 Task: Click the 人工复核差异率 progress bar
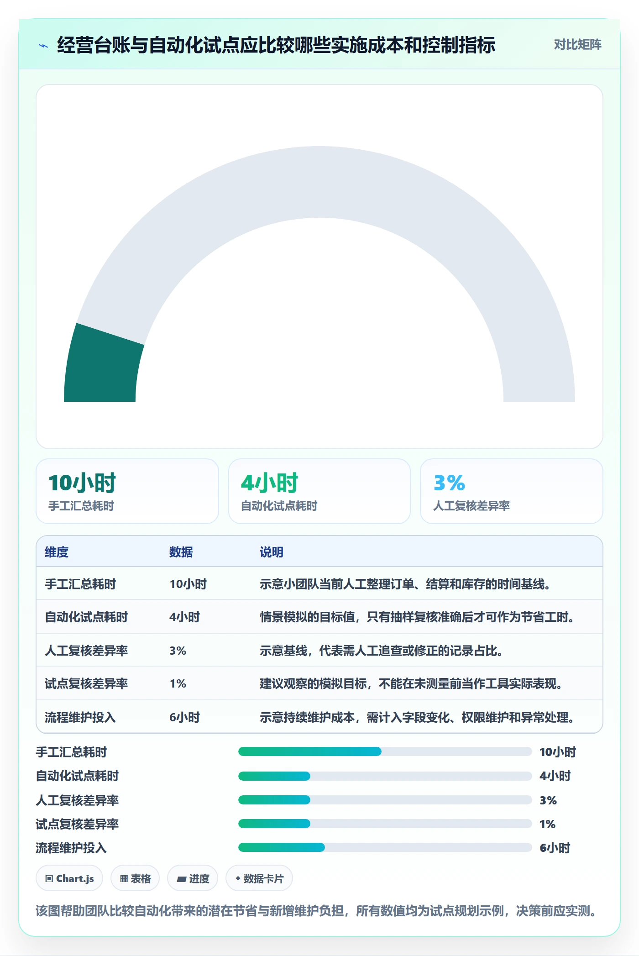(x=385, y=800)
